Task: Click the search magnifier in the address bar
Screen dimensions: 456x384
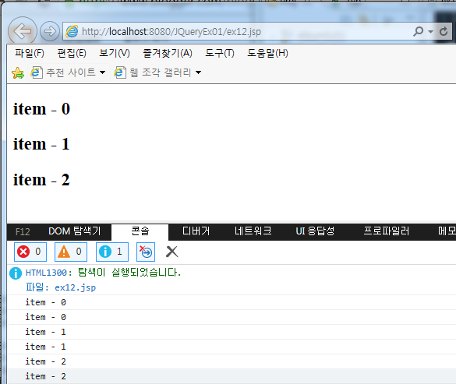Action: click(419, 31)
